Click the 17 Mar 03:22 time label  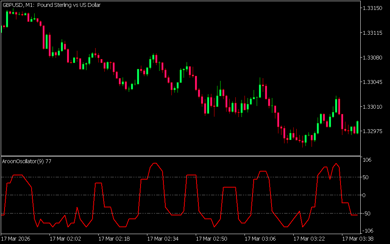(309, 239)
